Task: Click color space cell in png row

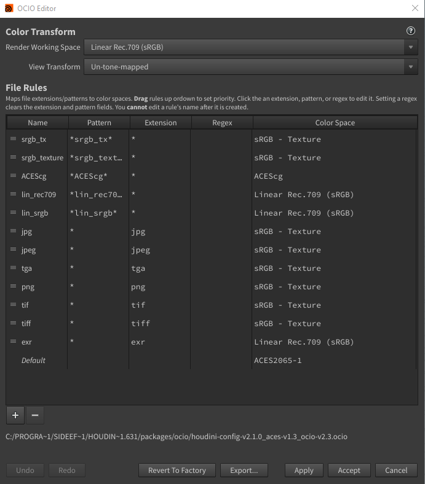Action: (334, 287)
